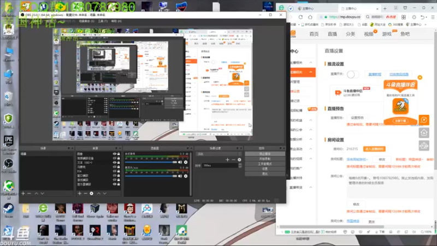Open a new browser tab
This screenshot has width=437, height=246.
(385, 8)
